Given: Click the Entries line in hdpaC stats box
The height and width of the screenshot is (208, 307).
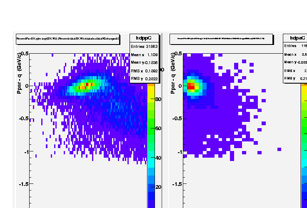Looking at the screenshot, I should [x=295, y=46].
